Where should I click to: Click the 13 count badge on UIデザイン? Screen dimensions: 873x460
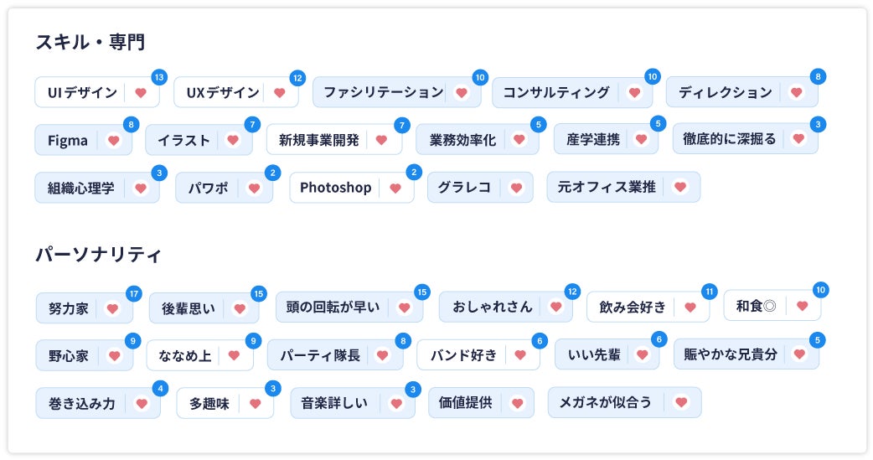(159, 77)
